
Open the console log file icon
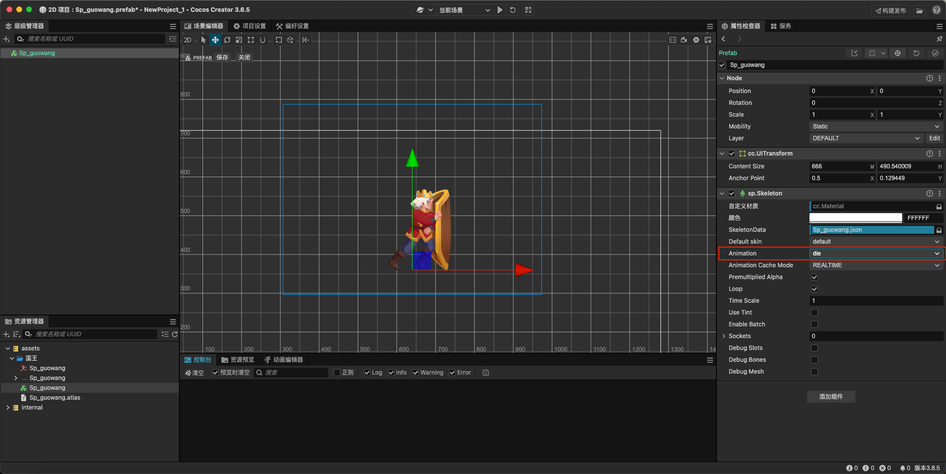(486, 373)
